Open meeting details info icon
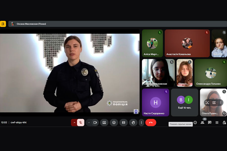The image size is (227, 151). (195, 123)
